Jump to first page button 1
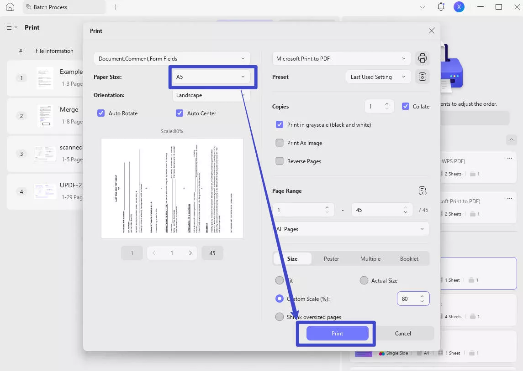 click(132, 253)
